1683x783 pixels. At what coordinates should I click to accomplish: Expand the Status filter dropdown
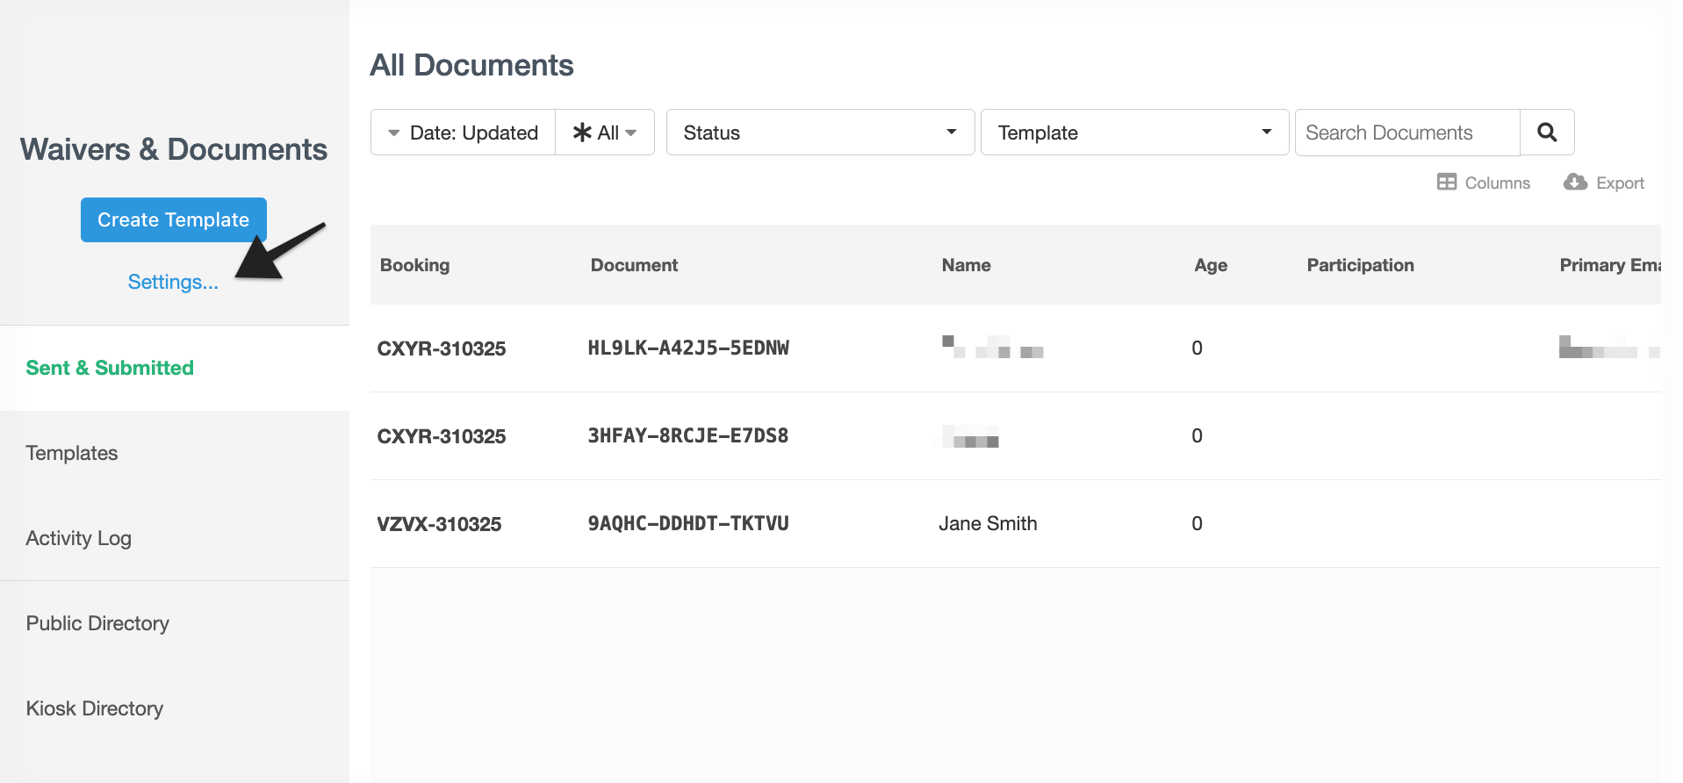click(x=820, y=133)
